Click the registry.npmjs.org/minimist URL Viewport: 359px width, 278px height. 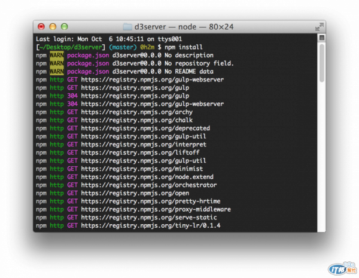[142, 169]
